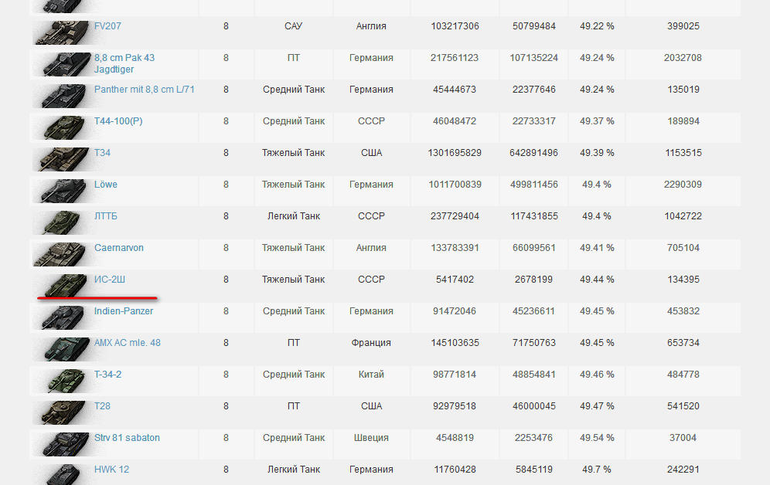
Task: Select the value 5417402
Action: pyautogui.click(x=455, y=279)
